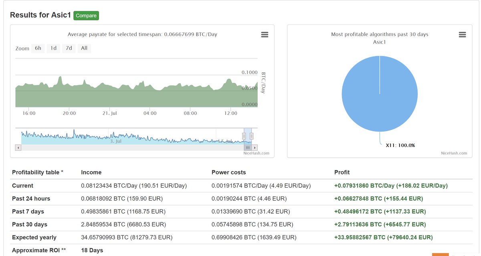
Task: Click the 12:00 time axis label
Action: 231,114
